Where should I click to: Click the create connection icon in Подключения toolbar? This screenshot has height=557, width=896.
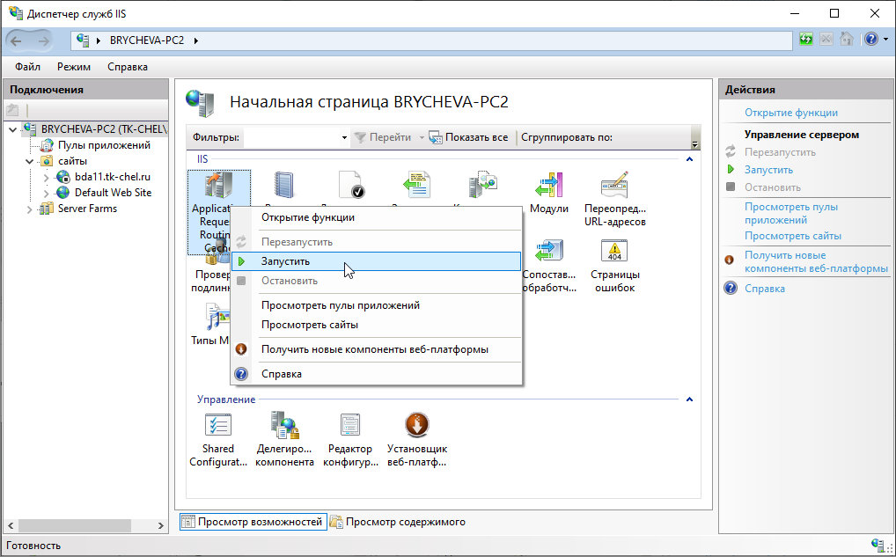[12, 110]
